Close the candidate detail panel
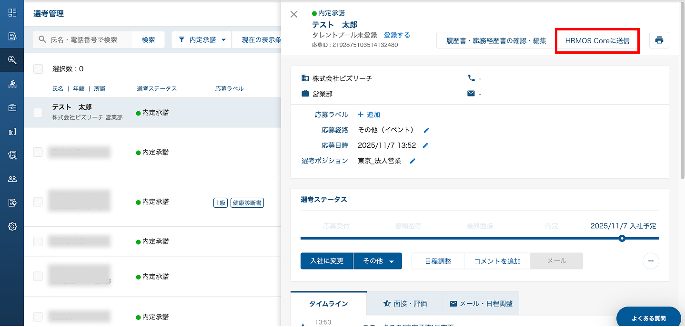Screen dimensions: 685x327 tap(294, 14)
